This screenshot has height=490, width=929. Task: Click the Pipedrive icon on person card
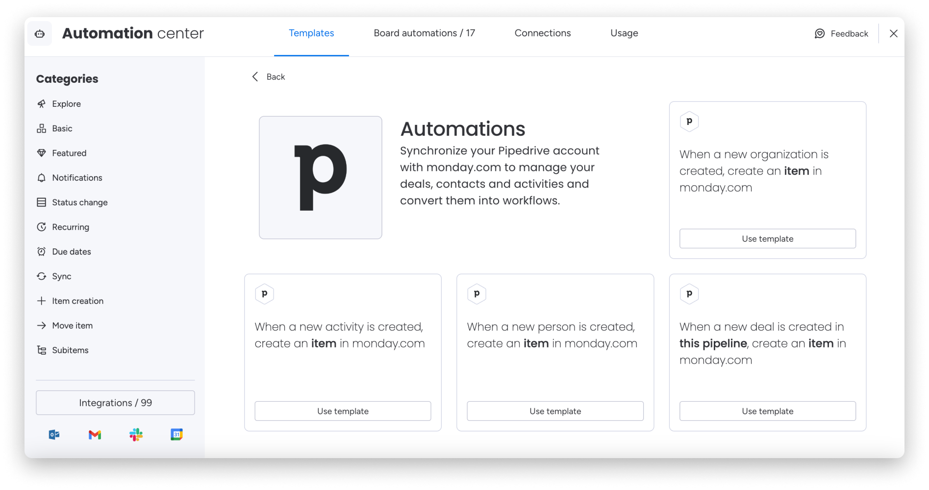(x=477, y=294)
